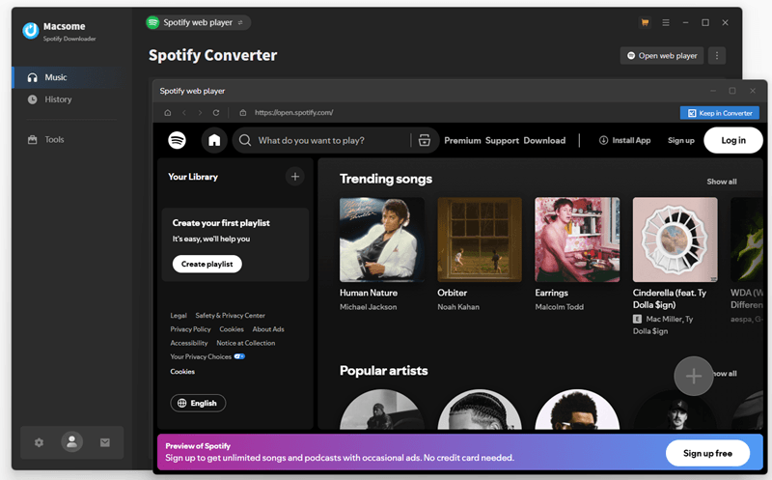Open Notice at Collection link
Viewport: 772px width, 480px height.
246,343
